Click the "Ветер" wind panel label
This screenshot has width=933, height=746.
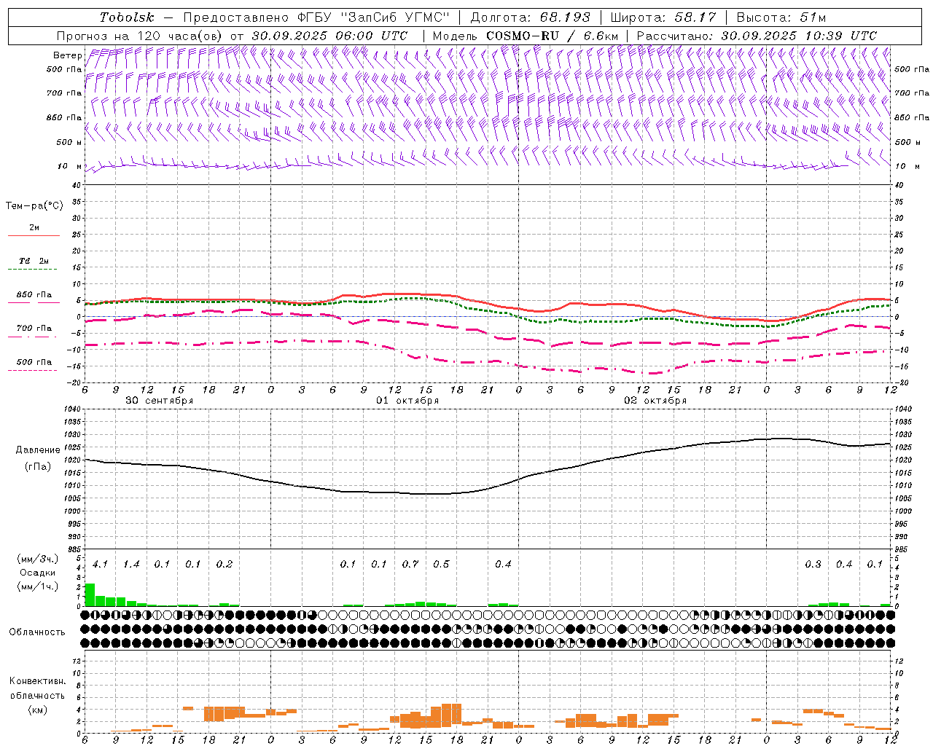tap(68, 55)
